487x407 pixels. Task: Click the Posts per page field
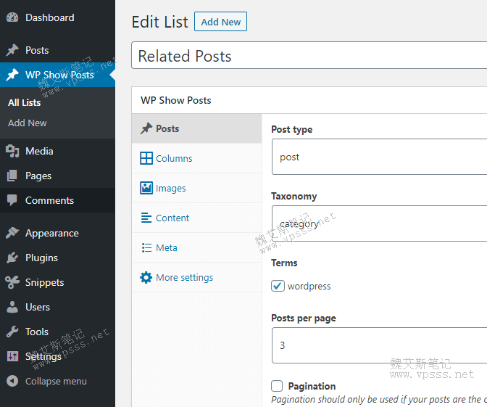pyautogui.click(x=379, y=345)
